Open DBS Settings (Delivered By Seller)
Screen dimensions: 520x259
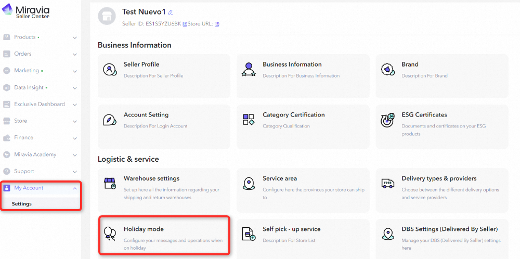coord(449,229)
